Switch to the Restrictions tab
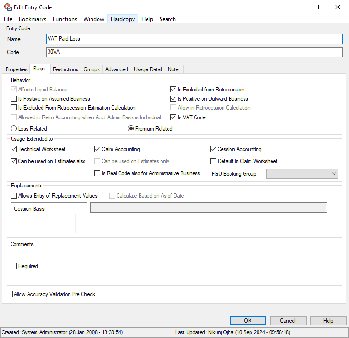This screenshot has width=349, height=338. (x=65, y=69)
